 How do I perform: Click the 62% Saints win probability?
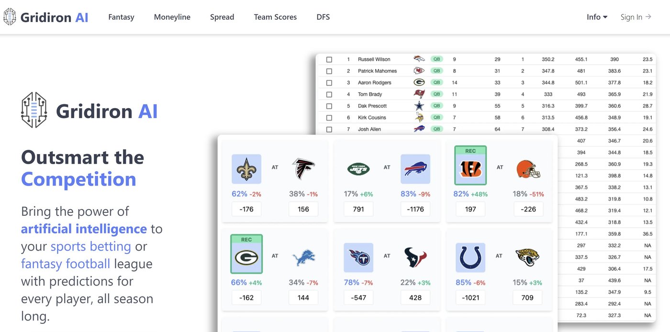click(239, 194)
